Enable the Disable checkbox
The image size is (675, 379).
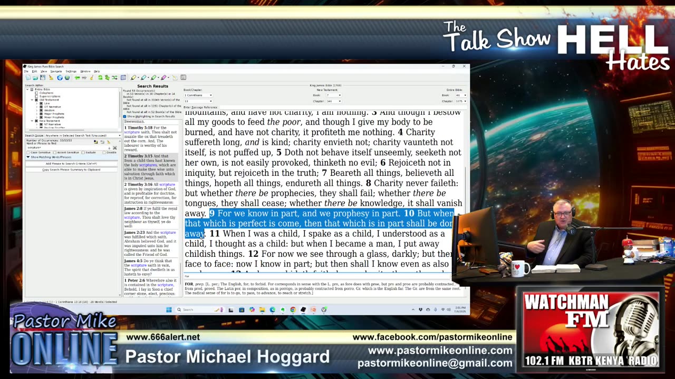pos(104,153)
